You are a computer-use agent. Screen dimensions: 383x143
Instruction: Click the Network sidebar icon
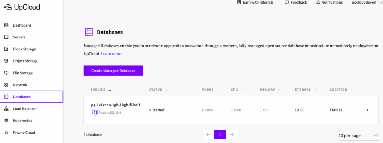[7, 85]
